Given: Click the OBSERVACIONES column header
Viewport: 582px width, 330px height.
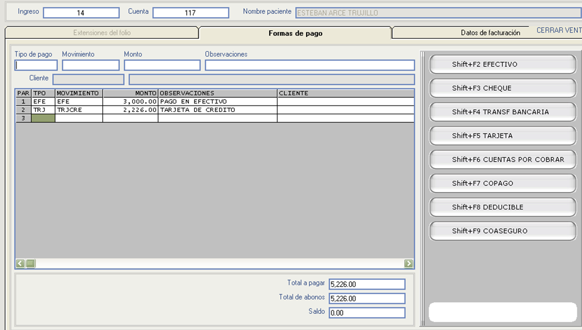Looking at the screenshot, I should [x=218, y=93].
